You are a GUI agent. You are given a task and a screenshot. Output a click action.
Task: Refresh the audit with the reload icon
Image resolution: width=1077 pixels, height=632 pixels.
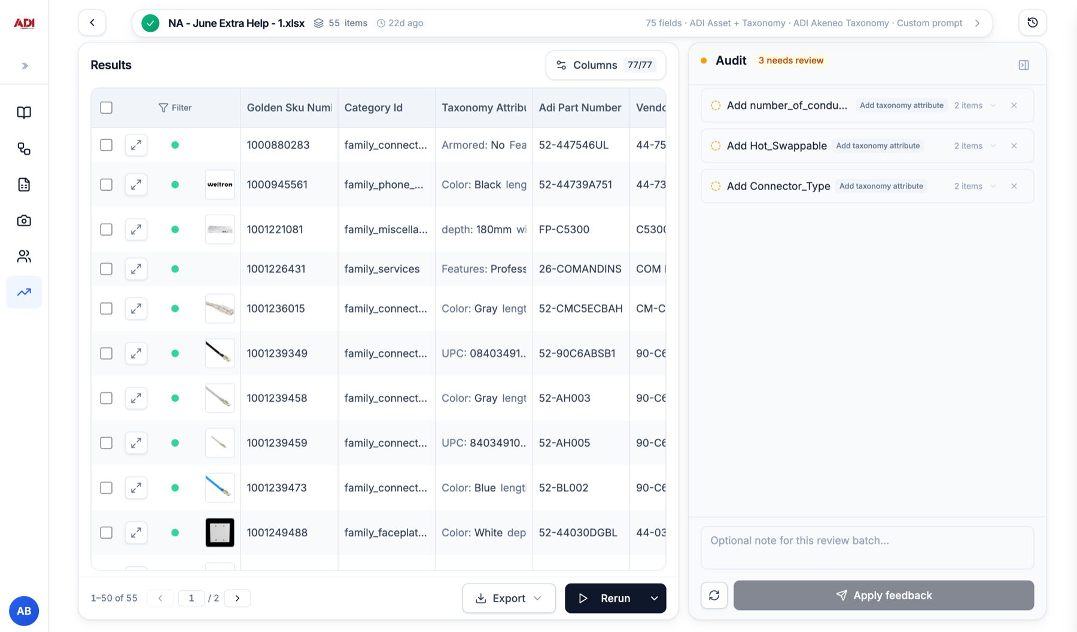coord(714,596)
